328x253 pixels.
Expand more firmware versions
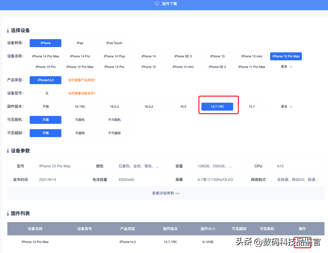coord(286,107)
